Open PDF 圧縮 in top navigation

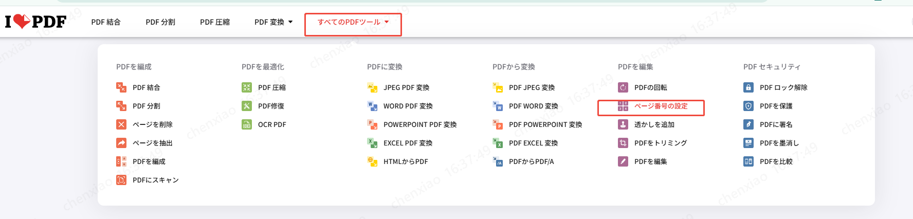pos(215,22)
